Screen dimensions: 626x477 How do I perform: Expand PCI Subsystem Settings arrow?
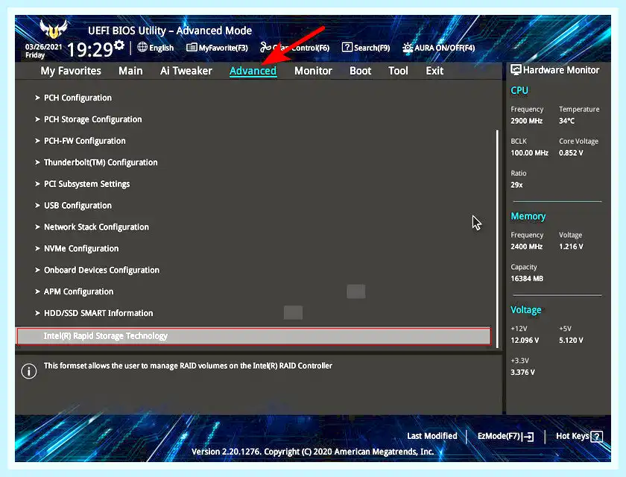pos(37,184)
